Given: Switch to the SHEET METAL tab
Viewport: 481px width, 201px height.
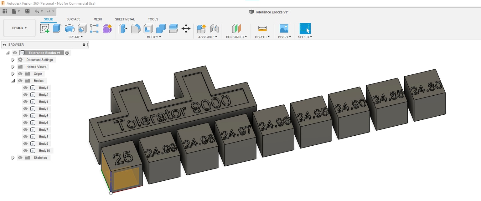Looking at the screenshot, I should click(125, 19).
